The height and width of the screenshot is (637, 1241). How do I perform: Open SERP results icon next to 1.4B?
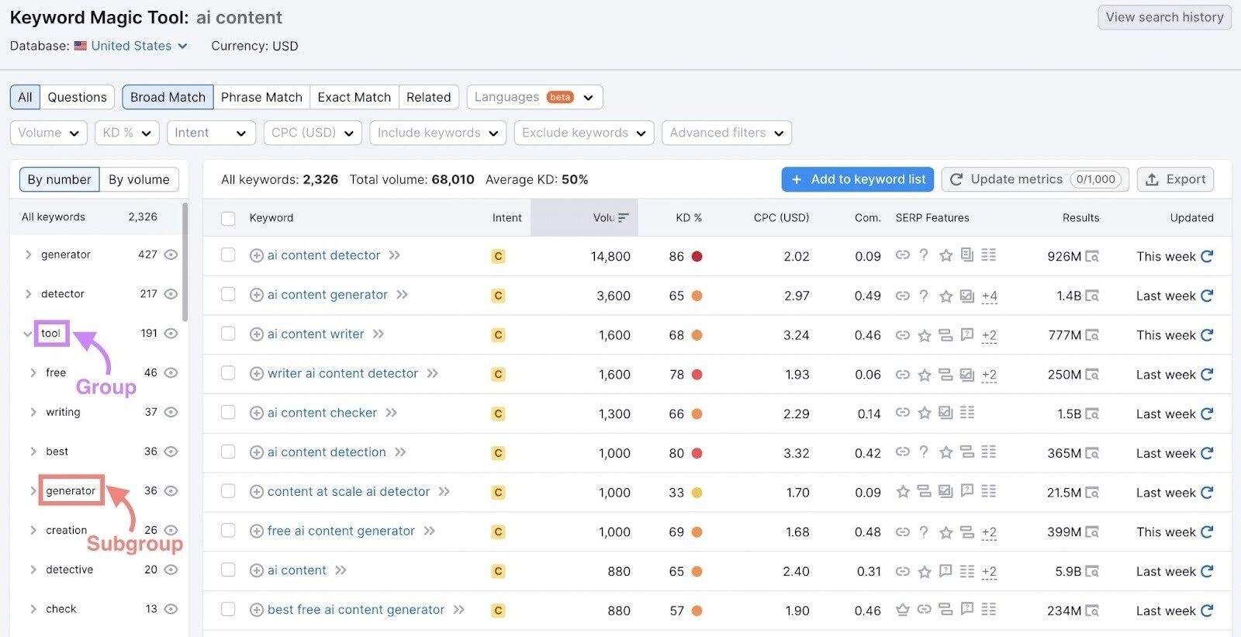(1092, 296)
